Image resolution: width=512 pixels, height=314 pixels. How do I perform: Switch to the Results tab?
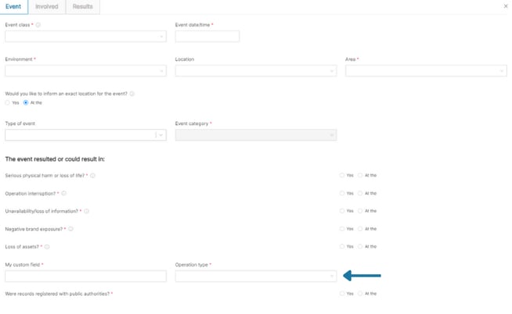pos(82,6)
